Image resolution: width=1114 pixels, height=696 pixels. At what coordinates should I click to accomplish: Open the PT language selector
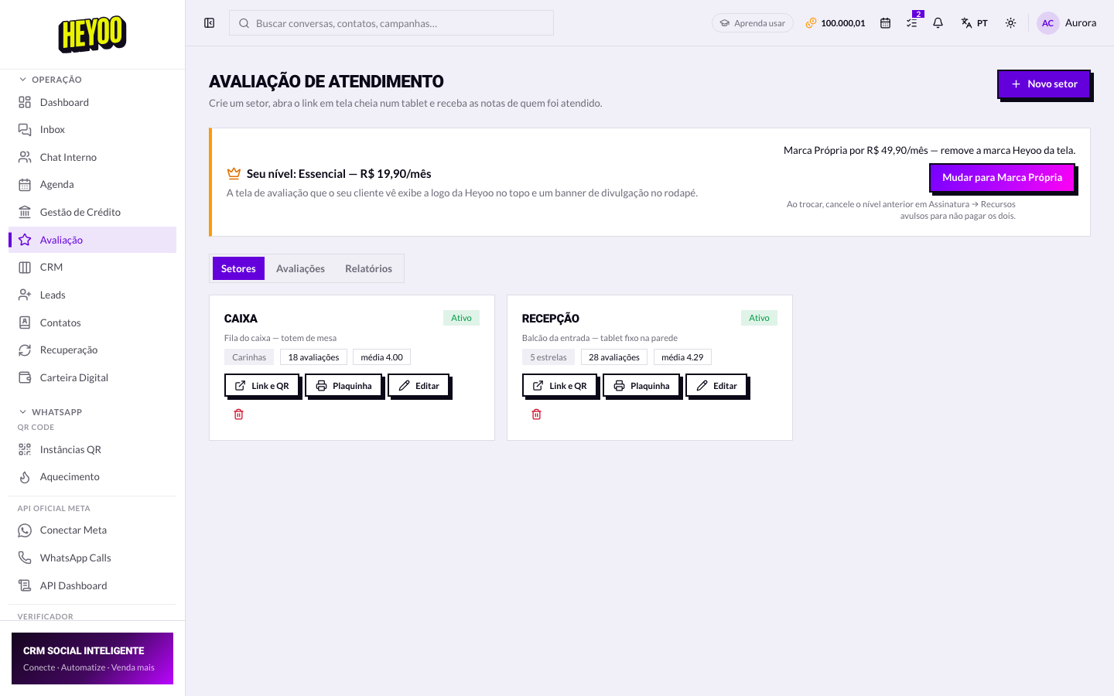coord(974,23)
